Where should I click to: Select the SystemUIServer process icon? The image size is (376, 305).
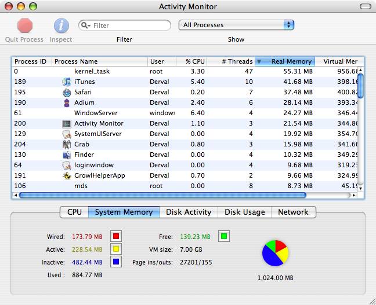pyautogui.click(x=67, y=134)
